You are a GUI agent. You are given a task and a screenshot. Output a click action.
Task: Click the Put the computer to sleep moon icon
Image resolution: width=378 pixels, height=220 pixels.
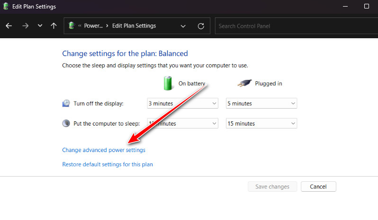click(x=66, y=123)
